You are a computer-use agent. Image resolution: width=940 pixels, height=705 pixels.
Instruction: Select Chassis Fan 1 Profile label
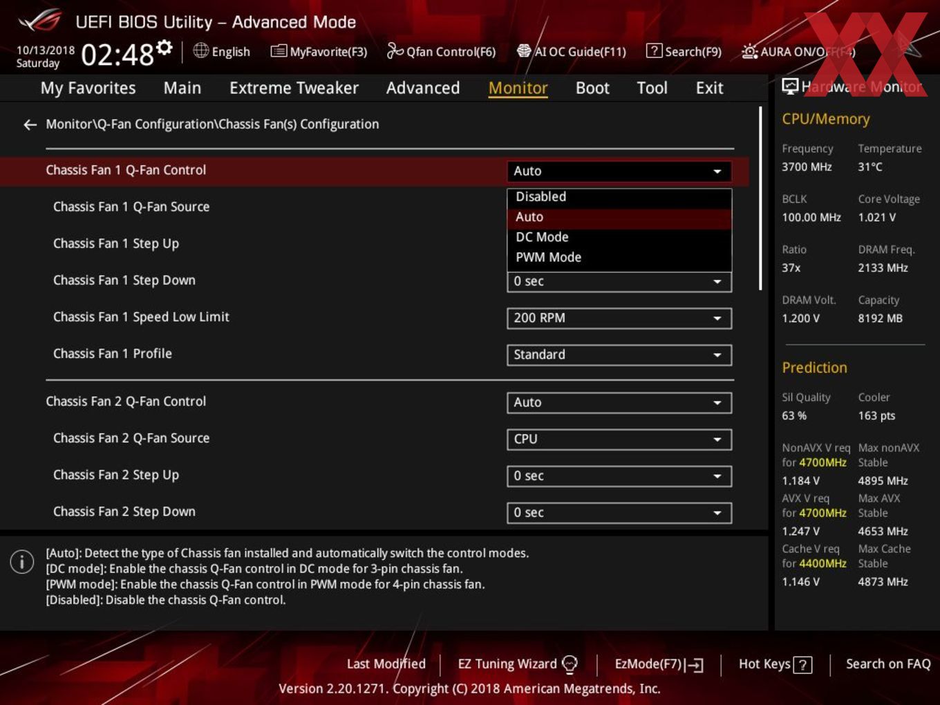click(113, 353)
